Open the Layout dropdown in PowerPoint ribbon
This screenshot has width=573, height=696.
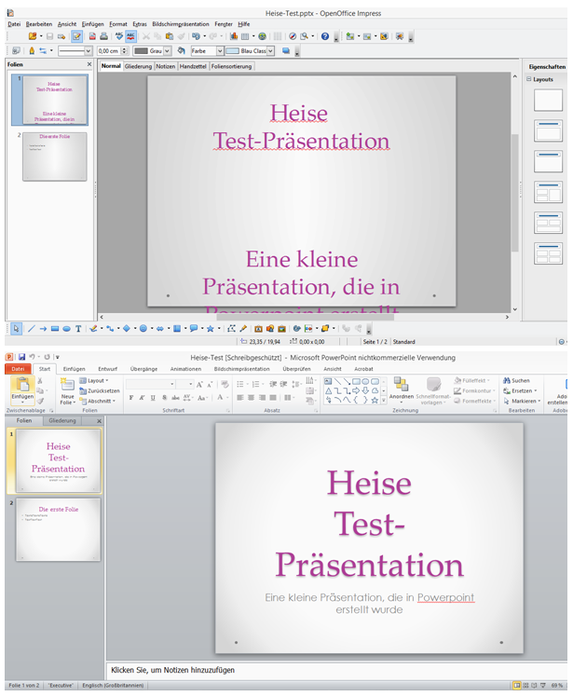94,380
